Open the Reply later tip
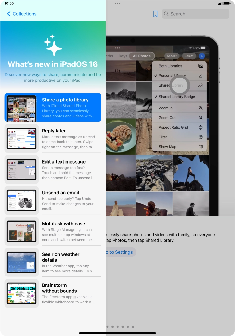This screenshot has width=235, height=336. click(x=53, y=138)
